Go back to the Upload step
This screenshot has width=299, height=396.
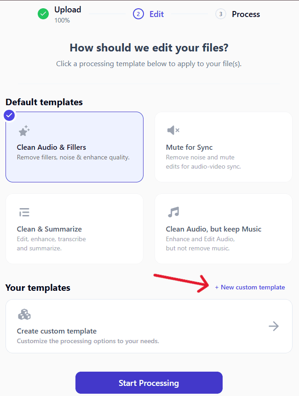click(x=68, y=10)
